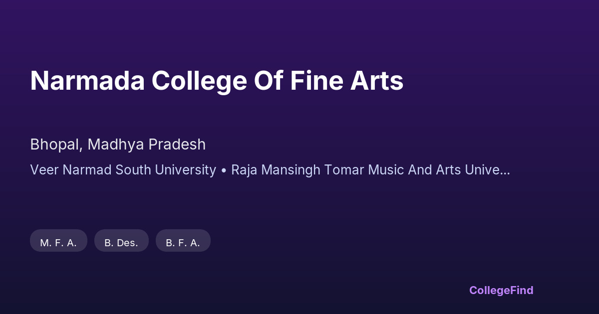Click the word "Narmada" in the title

click(87, 81)
